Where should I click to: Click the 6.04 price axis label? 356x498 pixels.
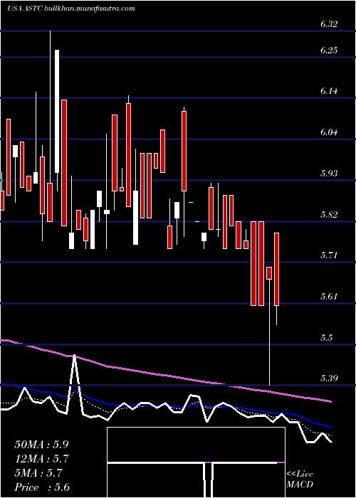(329, 132)
